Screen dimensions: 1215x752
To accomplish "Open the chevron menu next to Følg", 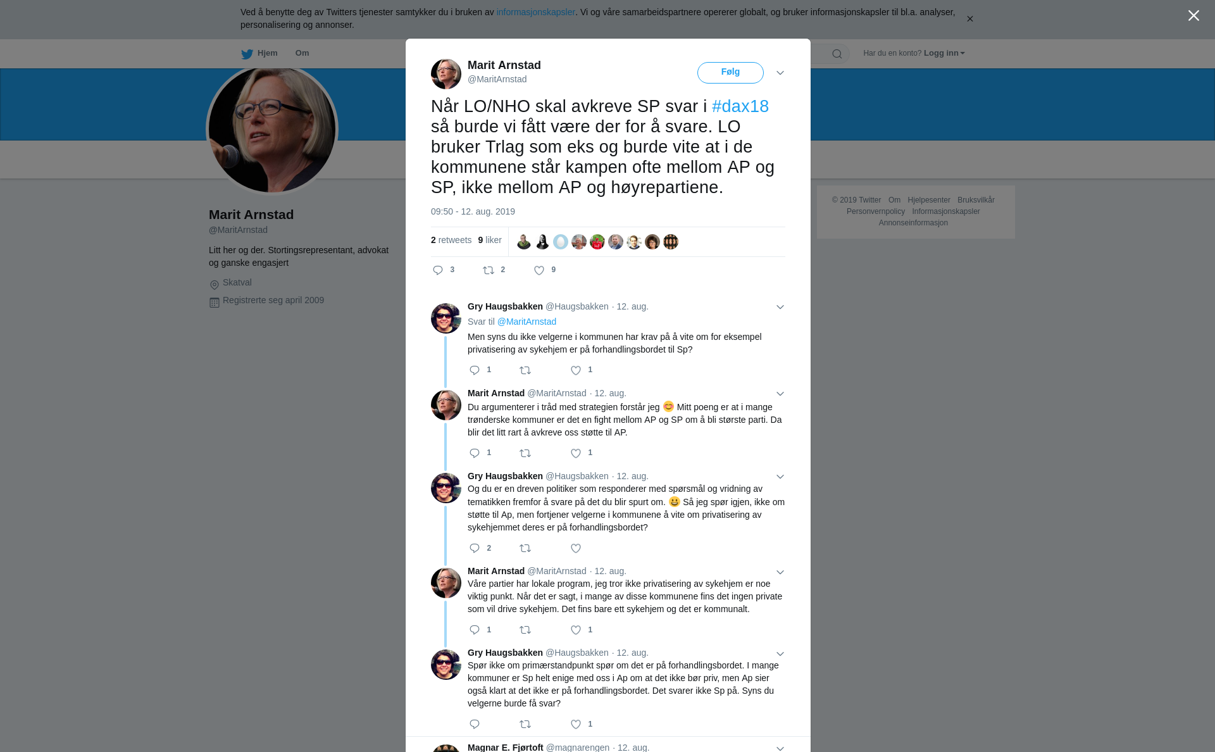I will pyautogui.click(x=780, y=73).
